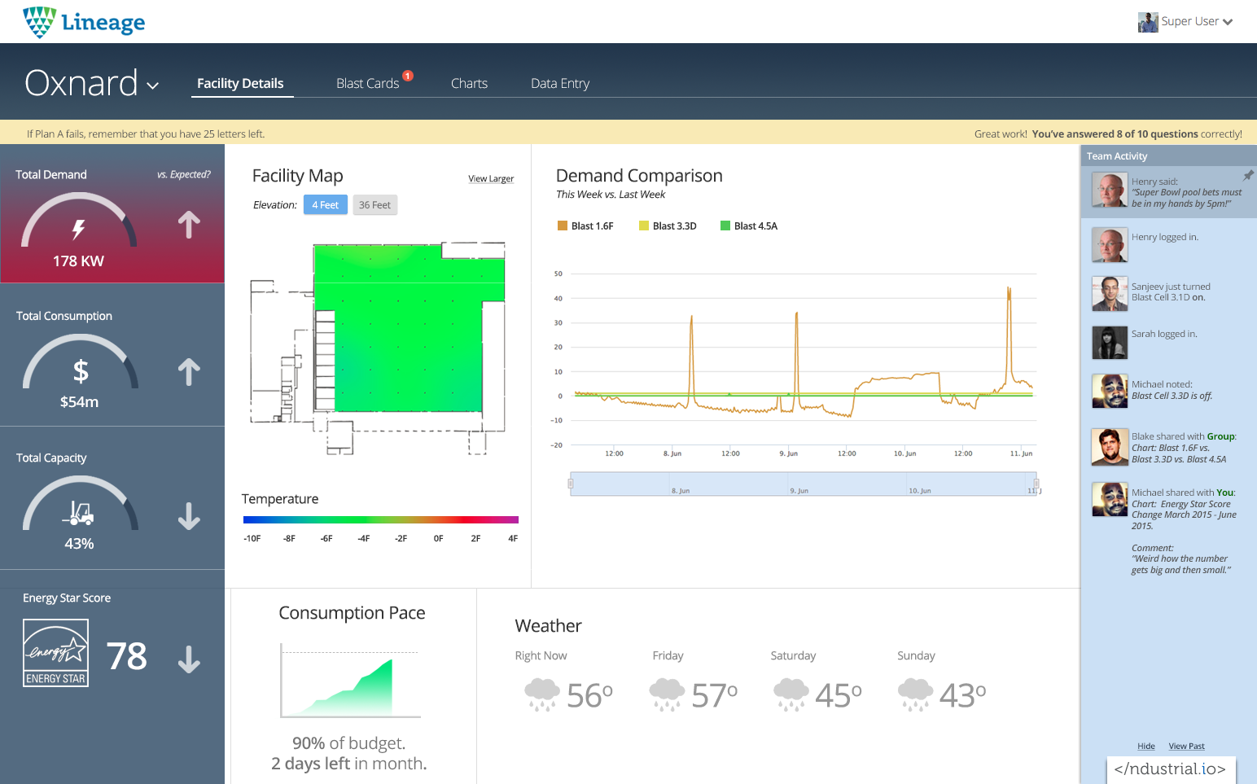Go to the Data Entry tab

[559, 84]
